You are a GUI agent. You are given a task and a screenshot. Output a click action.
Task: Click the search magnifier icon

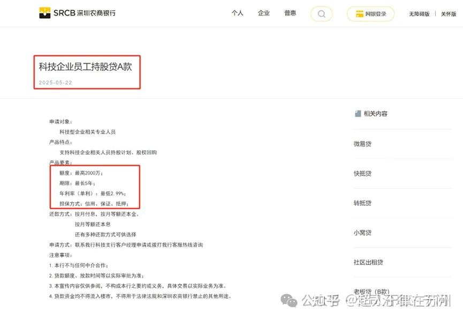tap(322, 14)
